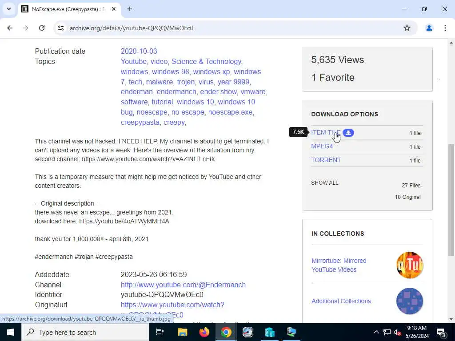Click the forward navigation arrow
The image size is (455, 341).
pos(26,28)
